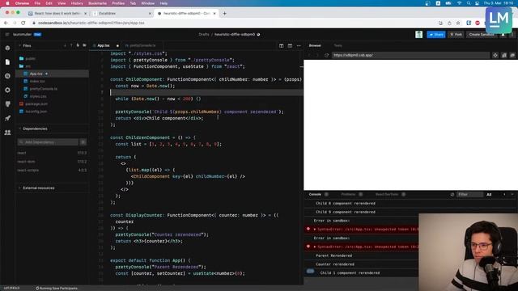The image size is (518, 291).
Task: Open styles.css in the file tree
Action: [x=38, y=96]
